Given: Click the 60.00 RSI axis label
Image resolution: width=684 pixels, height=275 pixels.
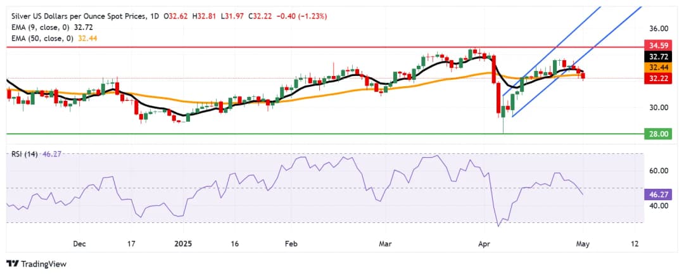Looking at the screenshot, I should pos(659,170).
